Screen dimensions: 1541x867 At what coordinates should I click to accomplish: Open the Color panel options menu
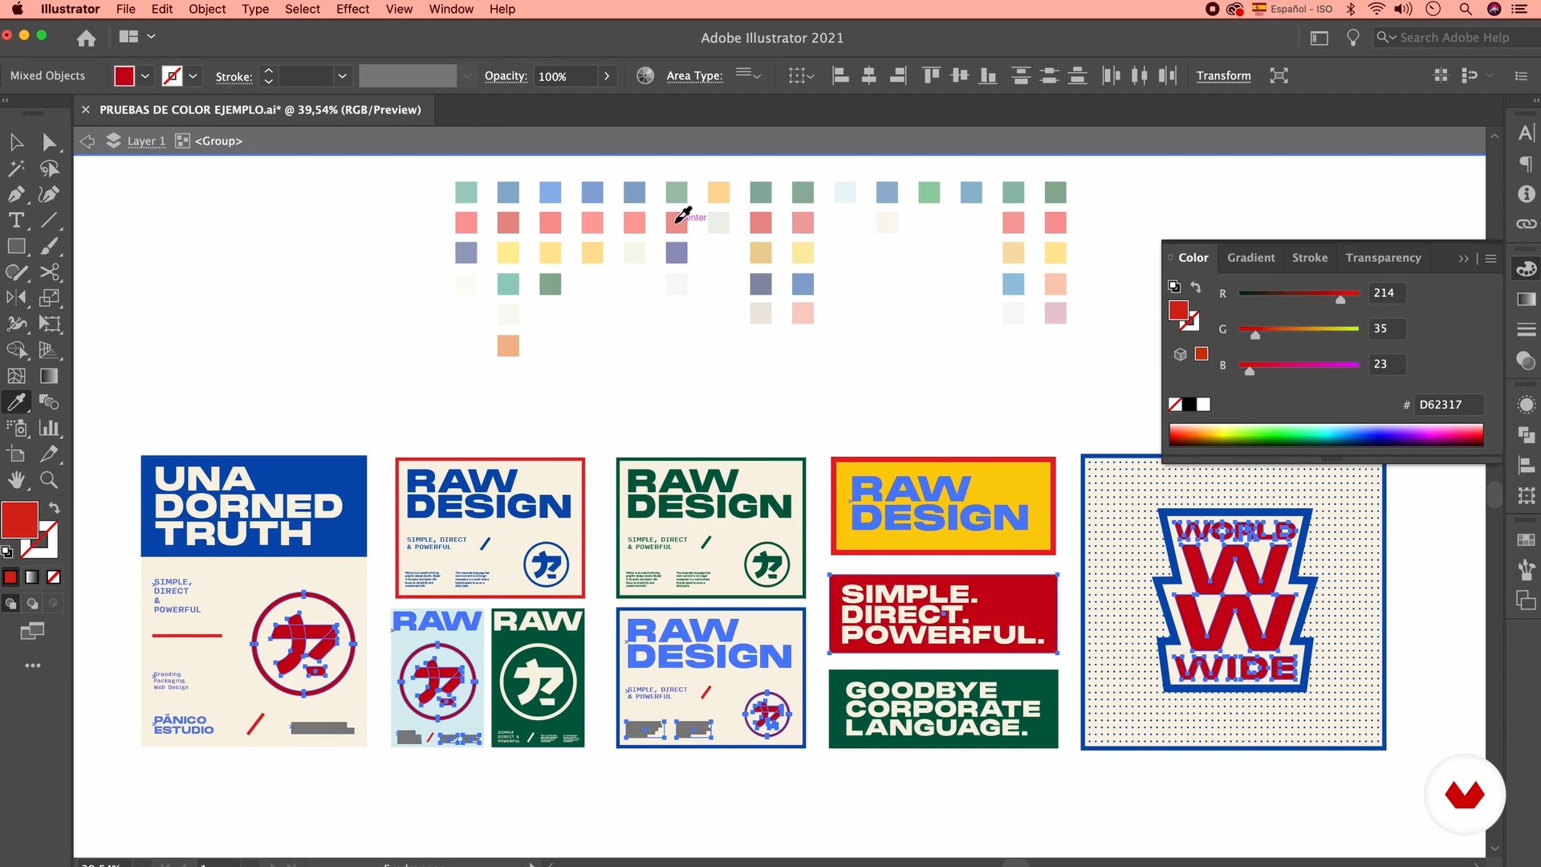(x=1490, y=258)
